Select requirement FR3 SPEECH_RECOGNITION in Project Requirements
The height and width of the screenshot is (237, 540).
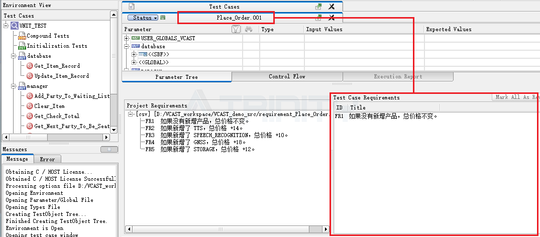pos(216,135)
